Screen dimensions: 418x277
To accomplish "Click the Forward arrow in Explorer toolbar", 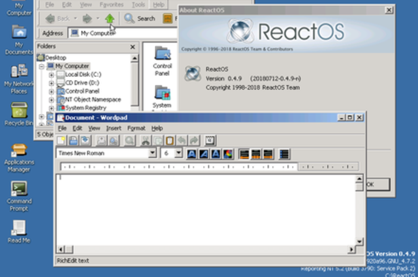I will pos(87,18).
